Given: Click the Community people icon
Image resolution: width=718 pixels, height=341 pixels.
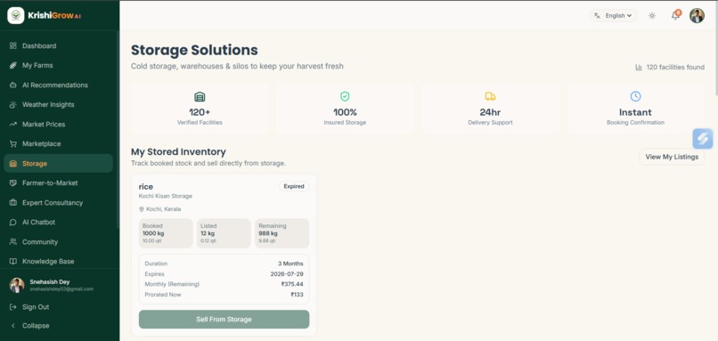Looking at the screenshot, I should click(x=12, y=241).
